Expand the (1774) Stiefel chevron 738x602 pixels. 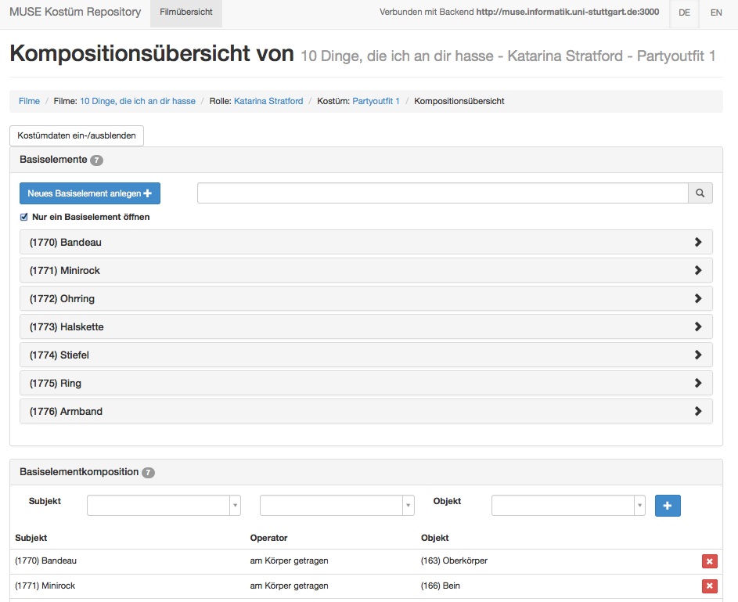(x=698, y=355)
